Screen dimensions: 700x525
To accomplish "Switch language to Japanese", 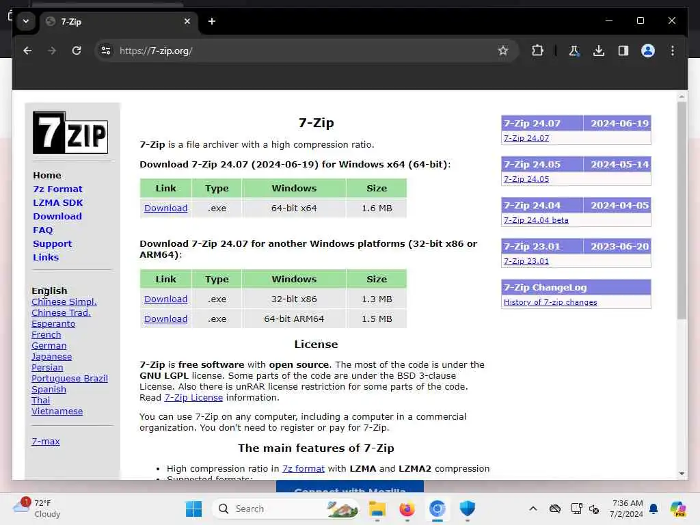I will coord(51,357).
